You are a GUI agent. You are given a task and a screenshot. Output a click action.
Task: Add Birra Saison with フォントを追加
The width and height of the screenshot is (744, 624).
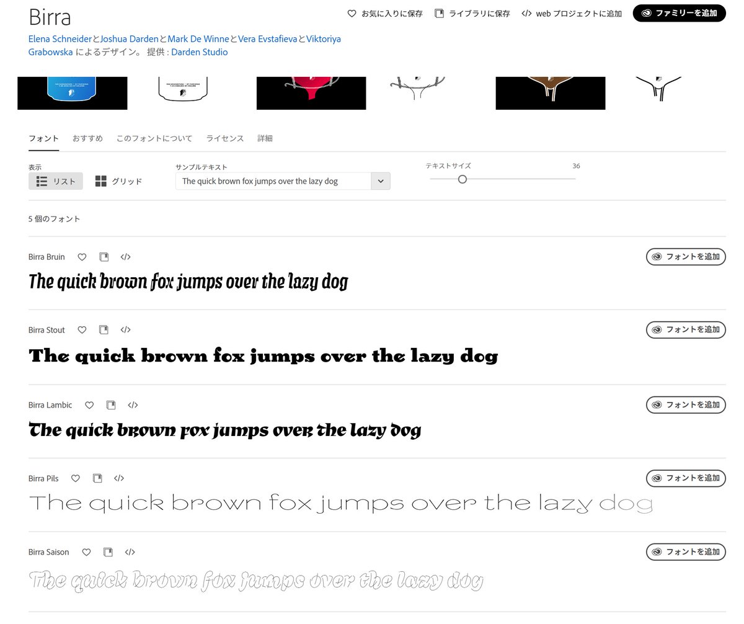[686, 552]
